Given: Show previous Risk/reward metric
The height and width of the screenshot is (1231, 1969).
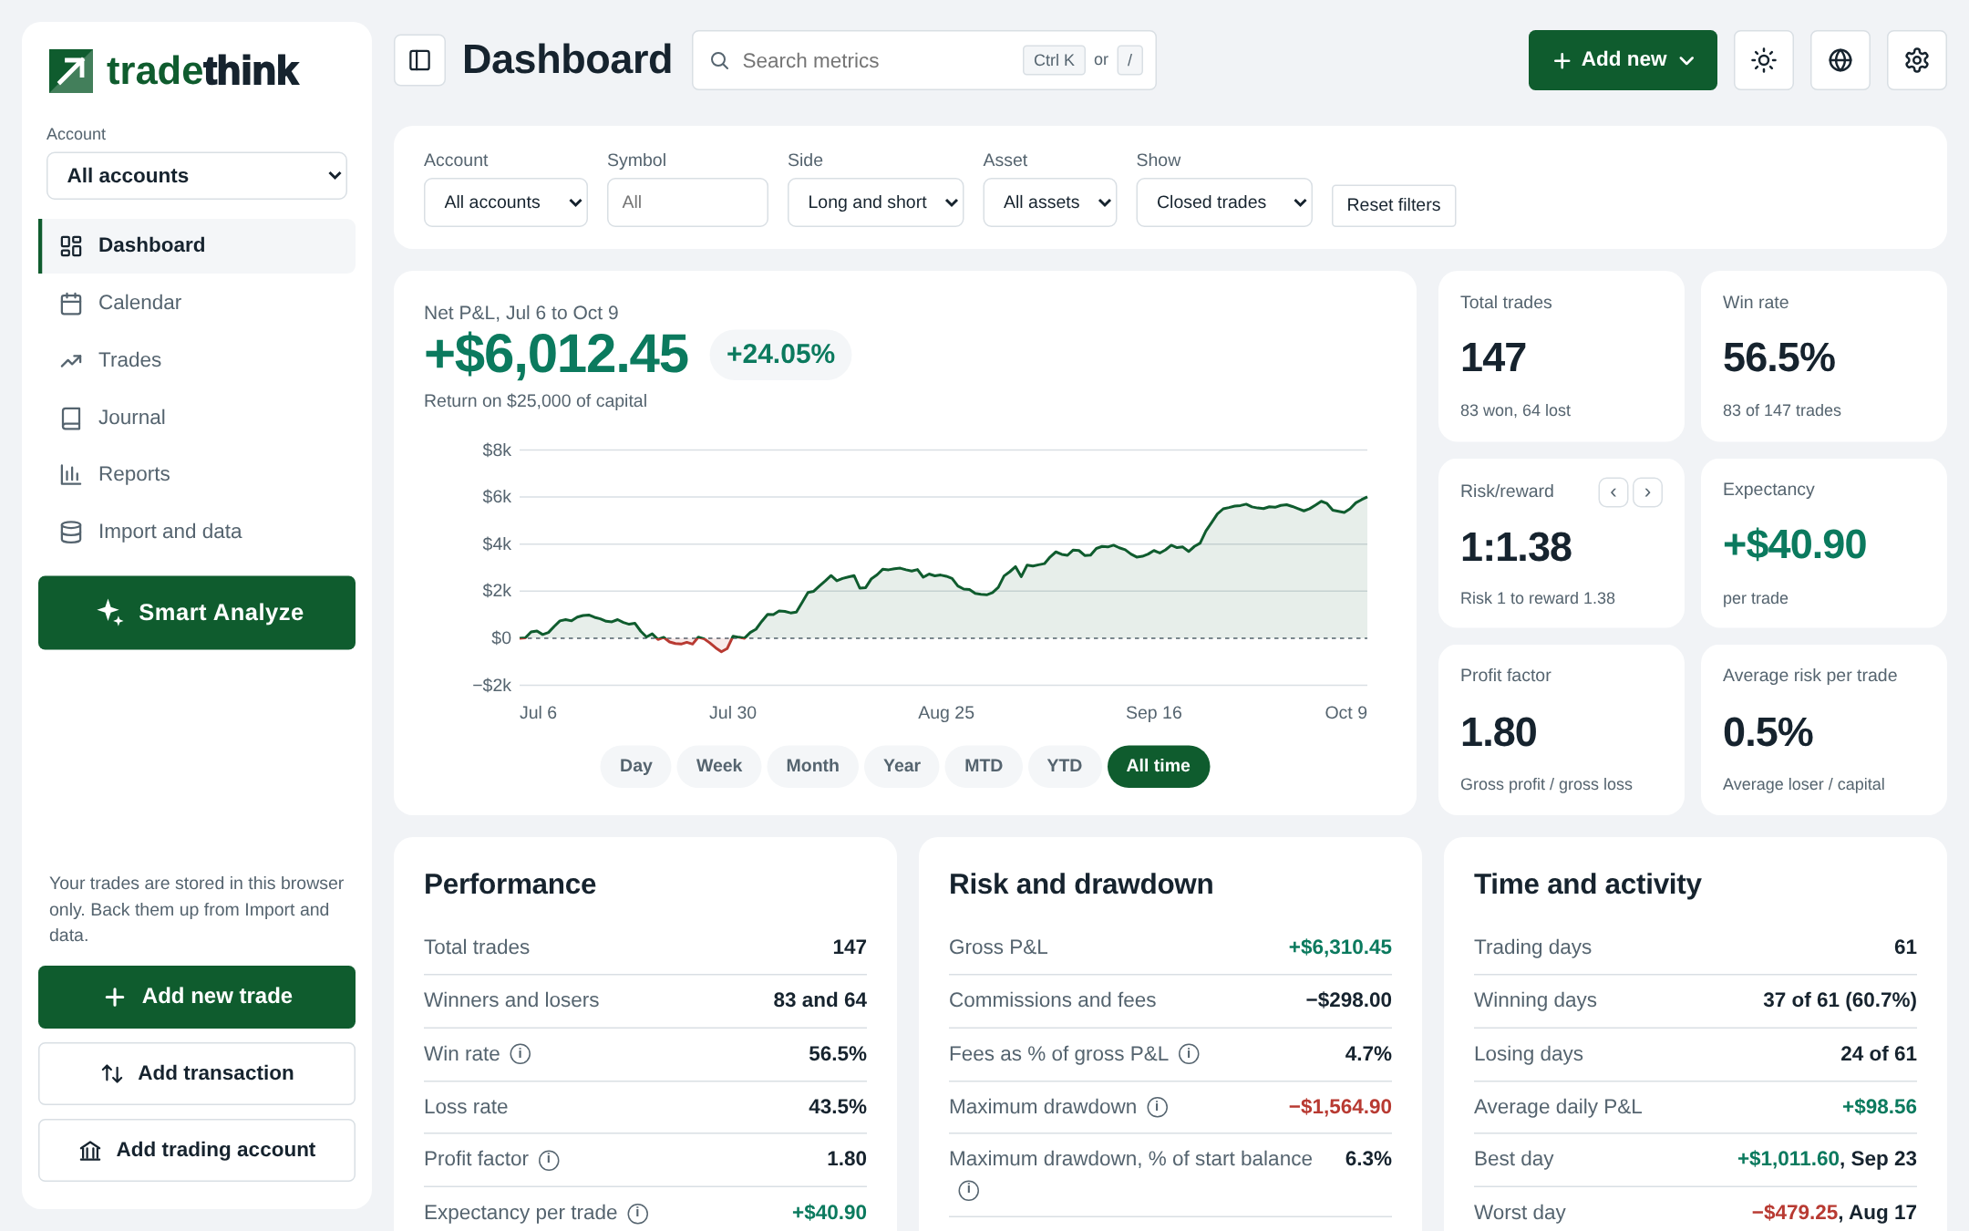Looking at the screenshot, I should click(x=1613, y=492).
